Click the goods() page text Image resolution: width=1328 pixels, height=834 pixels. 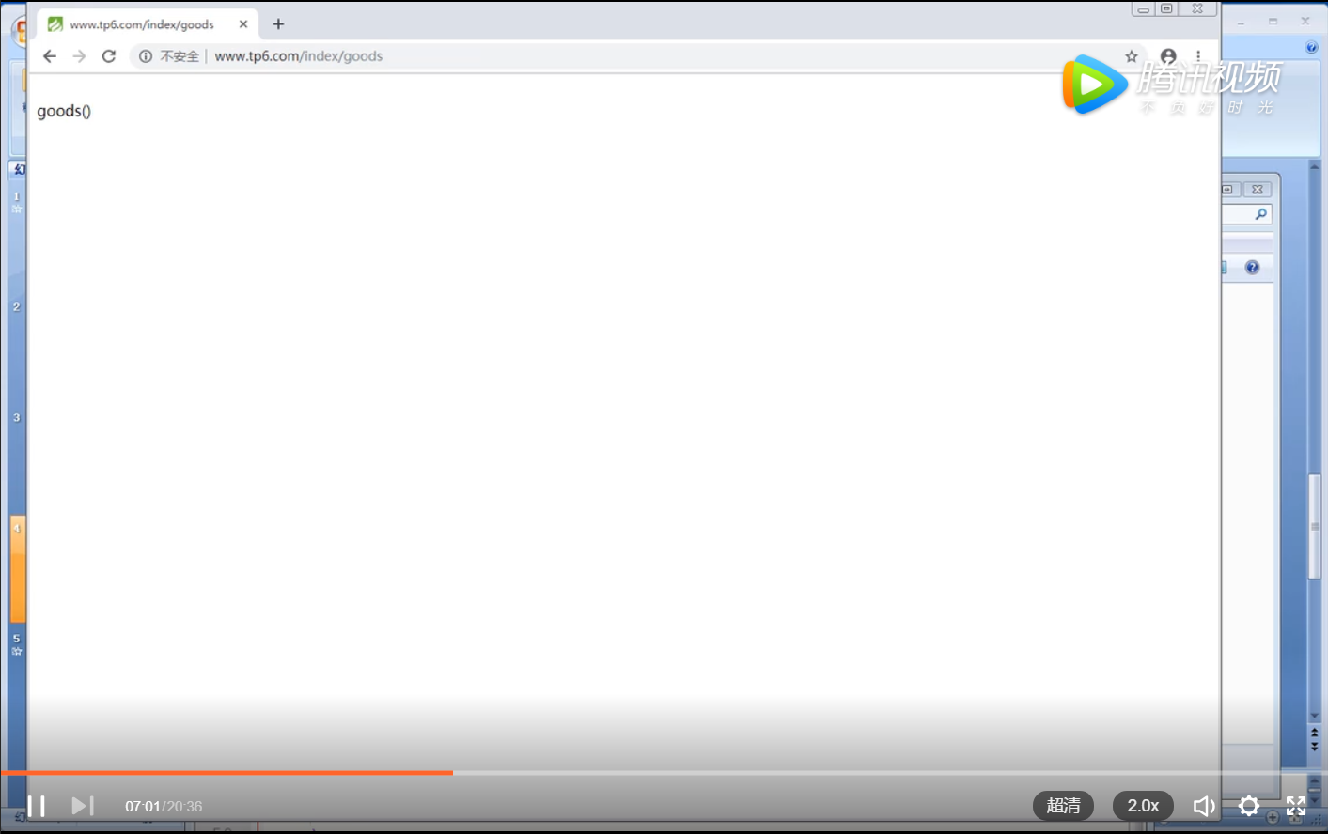(x=64, y=111)
